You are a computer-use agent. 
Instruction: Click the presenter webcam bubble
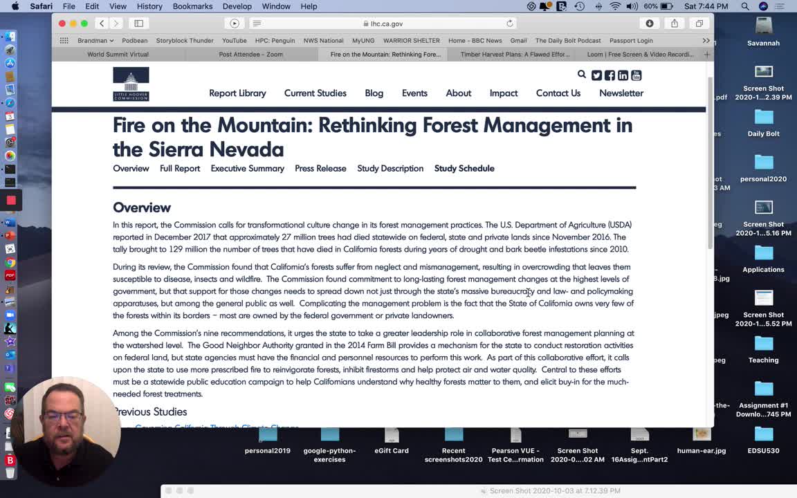66,432
